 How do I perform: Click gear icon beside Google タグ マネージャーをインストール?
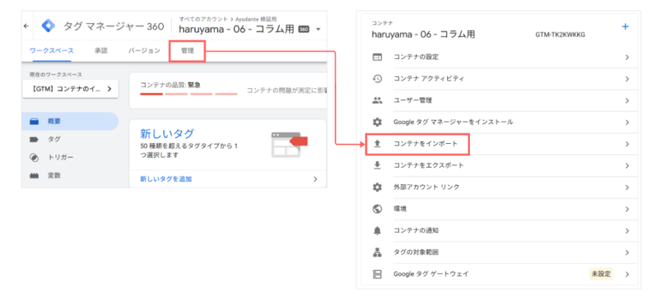coord(377,122)
